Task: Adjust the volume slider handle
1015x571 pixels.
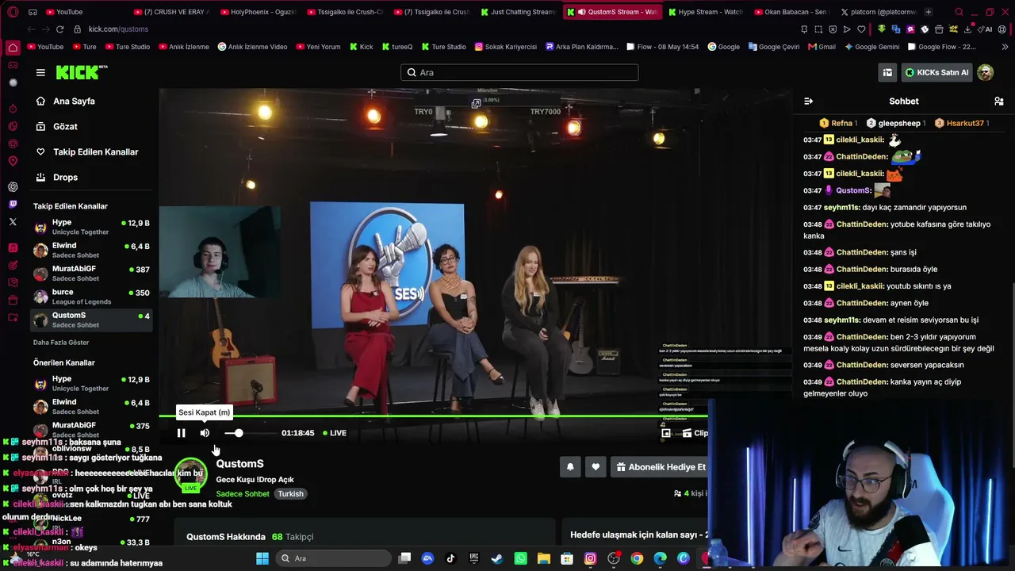Action: tap(239, 433)
